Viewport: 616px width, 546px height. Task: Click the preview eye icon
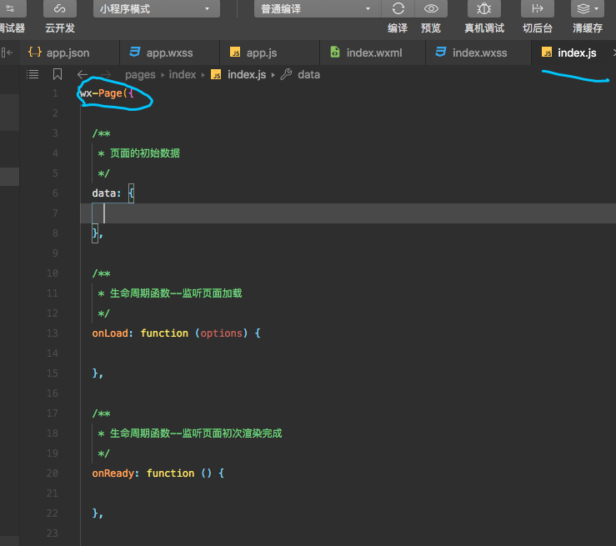pos(431,8)
